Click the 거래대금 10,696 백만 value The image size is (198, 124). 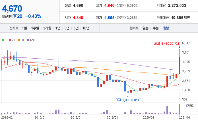coord(181,18)
